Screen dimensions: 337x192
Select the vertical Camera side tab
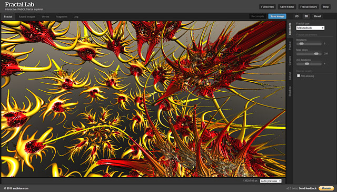coord(290,61)
